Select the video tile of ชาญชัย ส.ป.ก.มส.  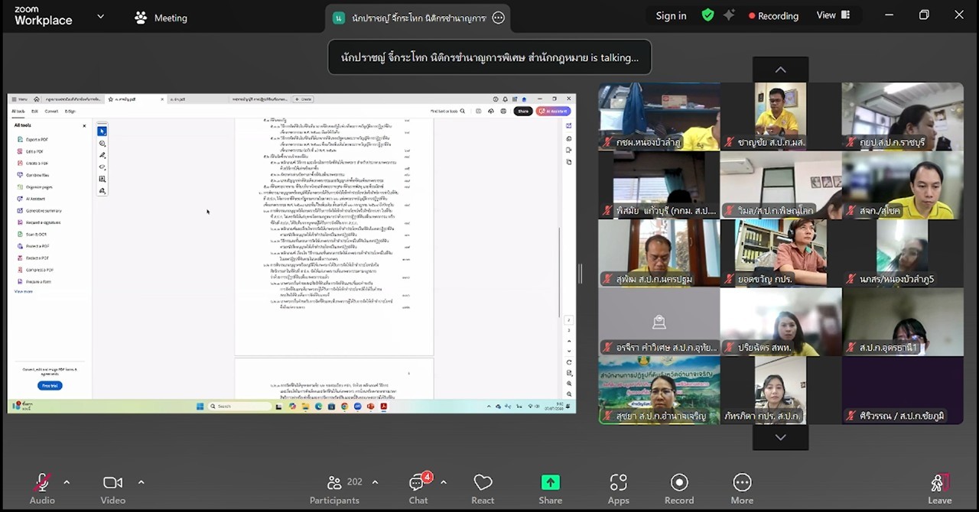coord(781,116)
